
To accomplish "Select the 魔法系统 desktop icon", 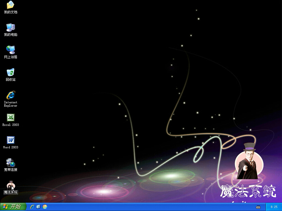I will (11, 187).
